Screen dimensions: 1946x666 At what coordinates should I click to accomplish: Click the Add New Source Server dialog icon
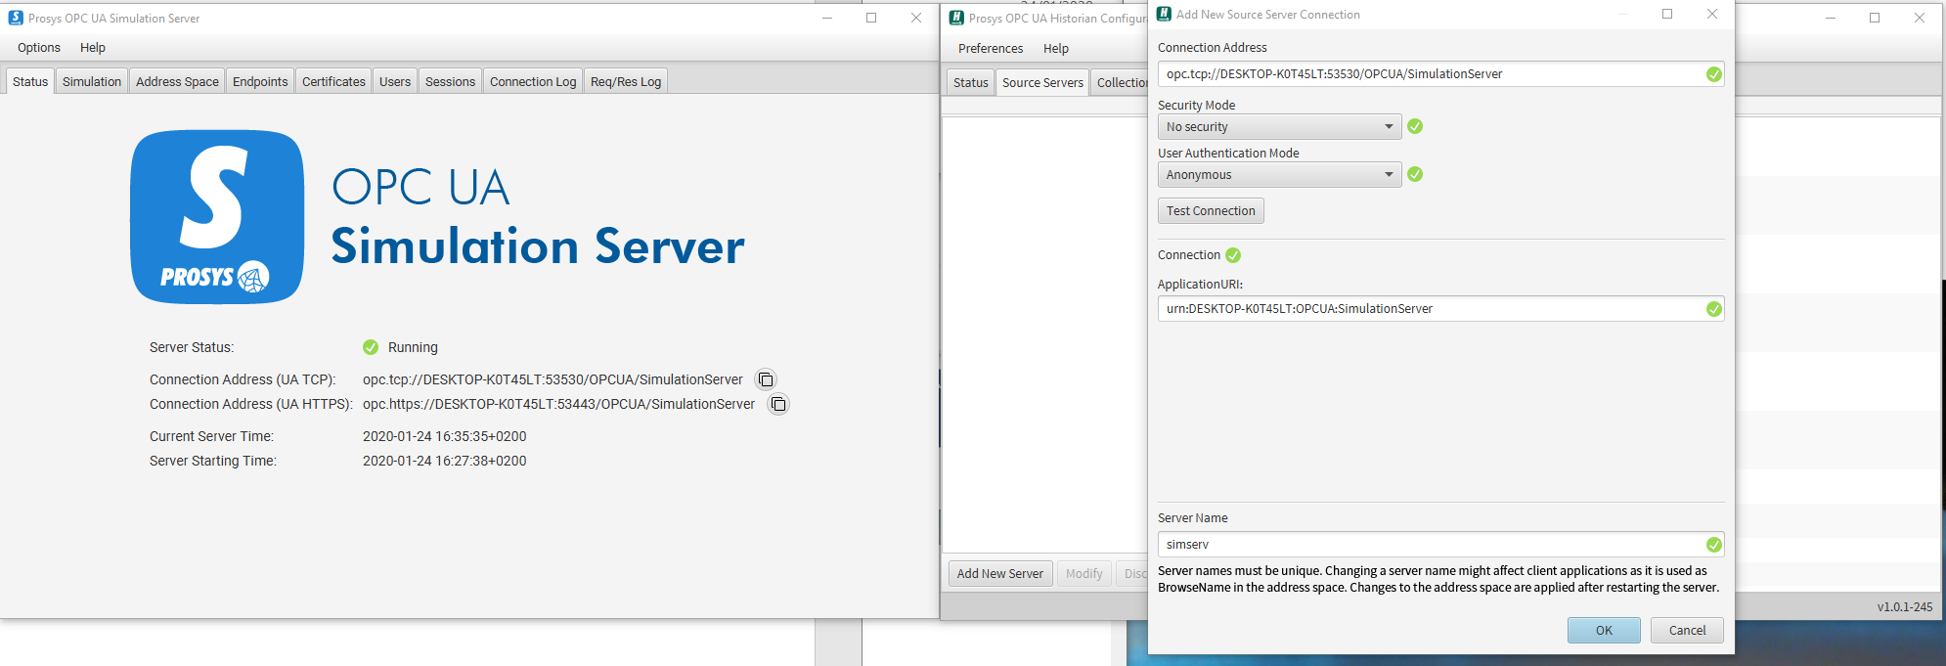coord(1164,14)
